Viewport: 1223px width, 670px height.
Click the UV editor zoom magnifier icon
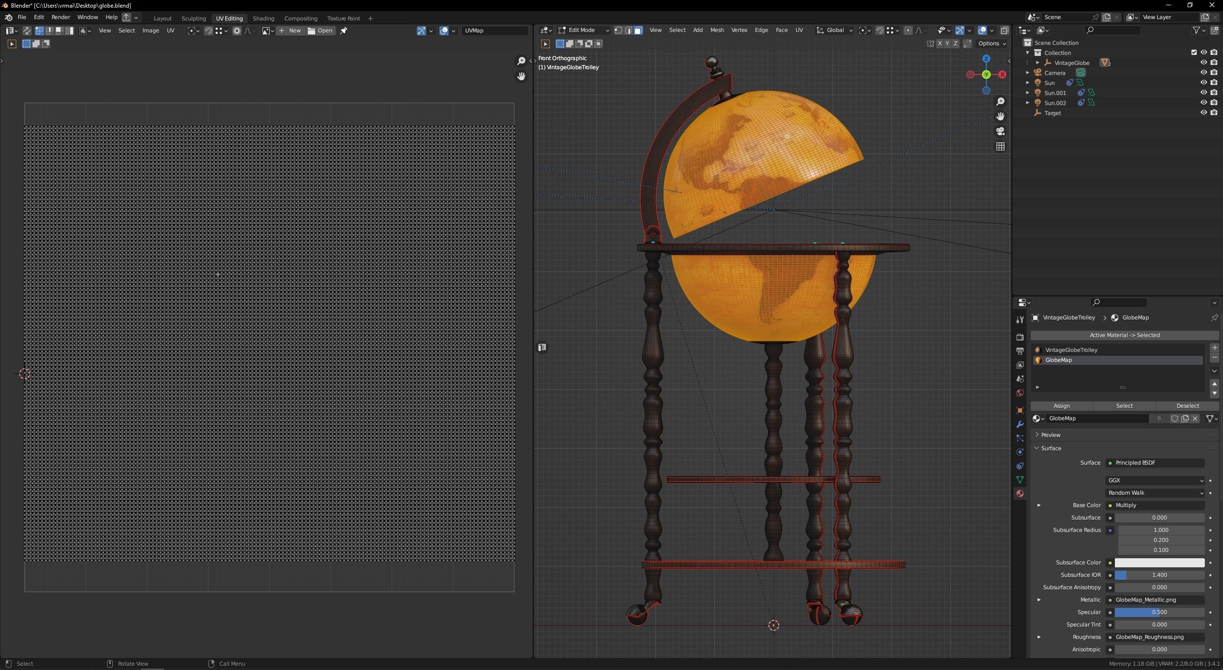click(x=521, y=61)
